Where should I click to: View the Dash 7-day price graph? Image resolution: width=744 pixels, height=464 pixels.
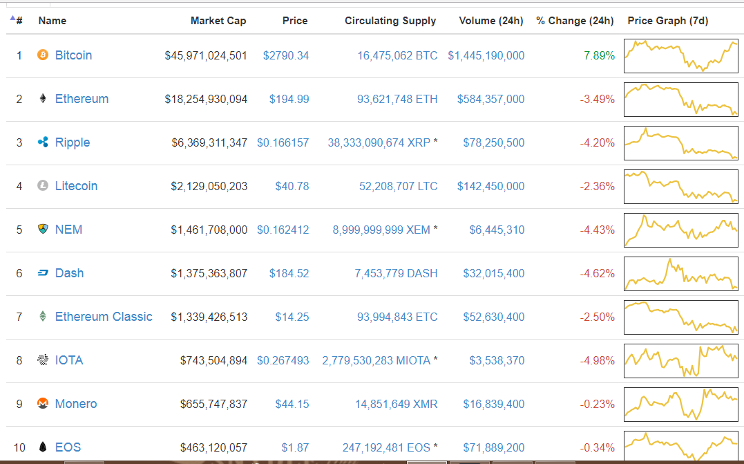click(680, 273)
